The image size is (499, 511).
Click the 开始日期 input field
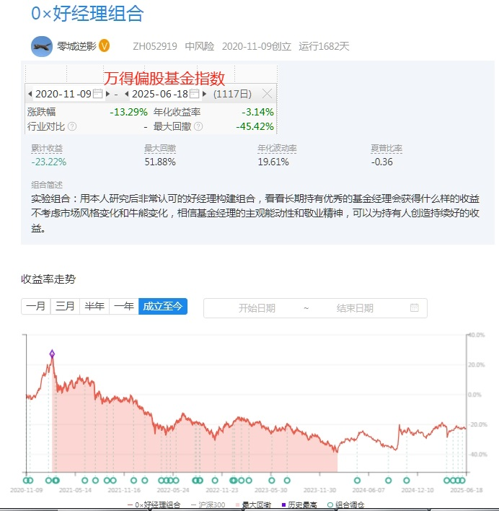257,308
